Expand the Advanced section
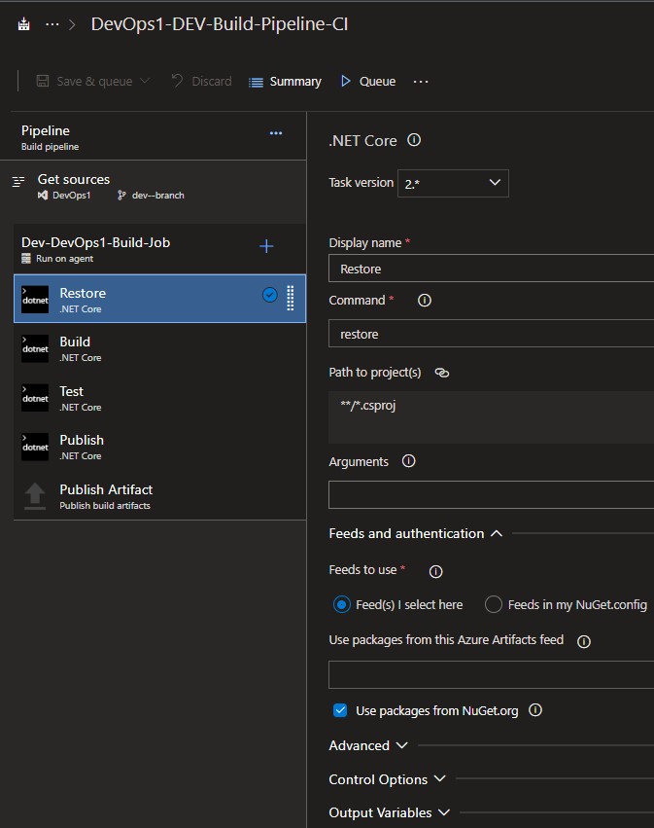Viewport: 654px width, 828px height. (x=368, y=745)
